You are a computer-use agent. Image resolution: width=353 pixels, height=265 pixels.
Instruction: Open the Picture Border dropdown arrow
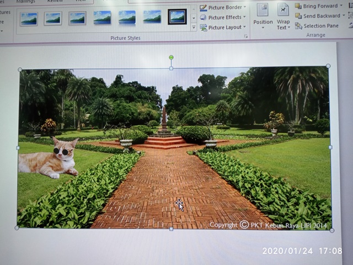[245, 7]
